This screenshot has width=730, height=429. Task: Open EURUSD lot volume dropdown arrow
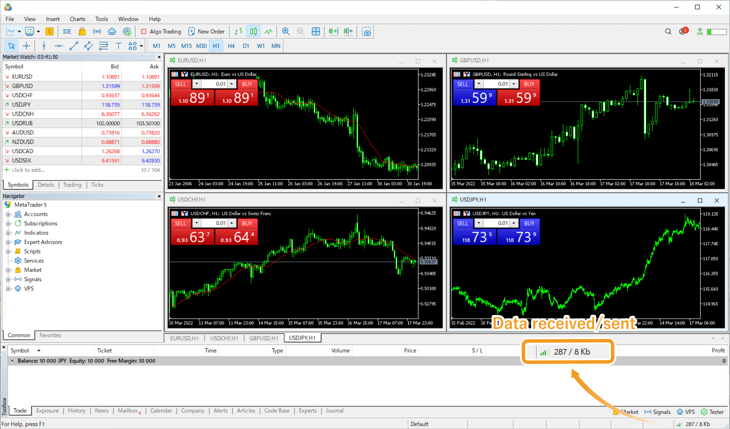[x=197, y=84]
